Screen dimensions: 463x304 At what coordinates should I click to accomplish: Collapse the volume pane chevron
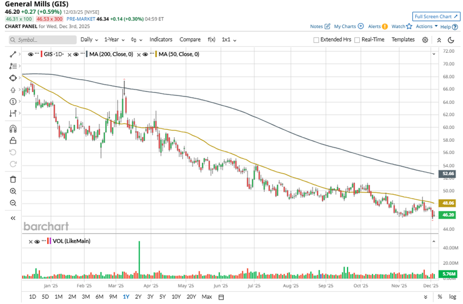point(434,242)
